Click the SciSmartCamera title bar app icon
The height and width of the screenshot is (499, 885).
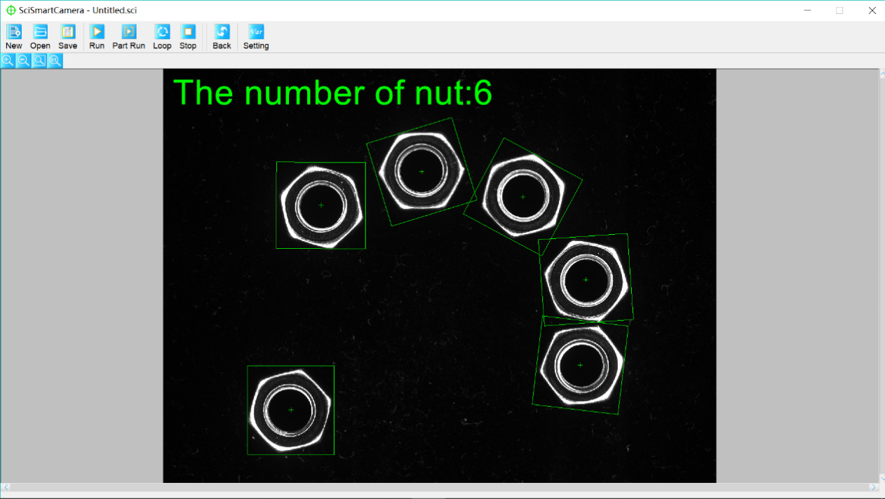(11, 11)
